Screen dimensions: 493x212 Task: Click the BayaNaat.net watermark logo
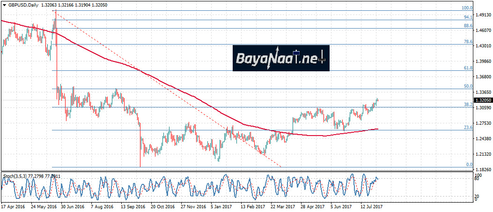point(281,58)
